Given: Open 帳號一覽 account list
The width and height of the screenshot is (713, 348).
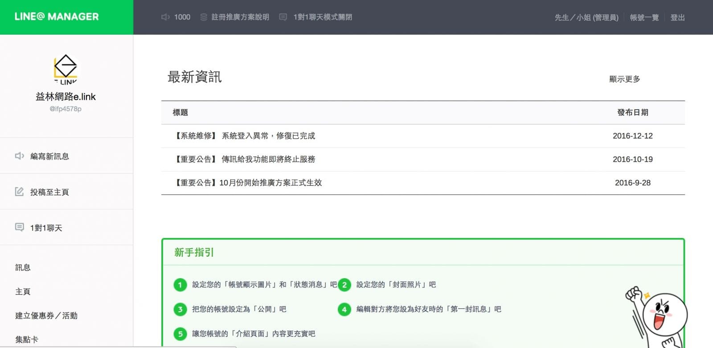Looking at the screenshot, I should [x=644, y=17].
